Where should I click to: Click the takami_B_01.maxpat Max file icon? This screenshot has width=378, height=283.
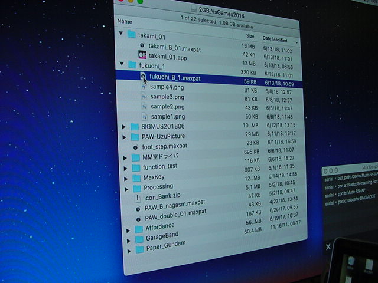click(x=142, y=45)
